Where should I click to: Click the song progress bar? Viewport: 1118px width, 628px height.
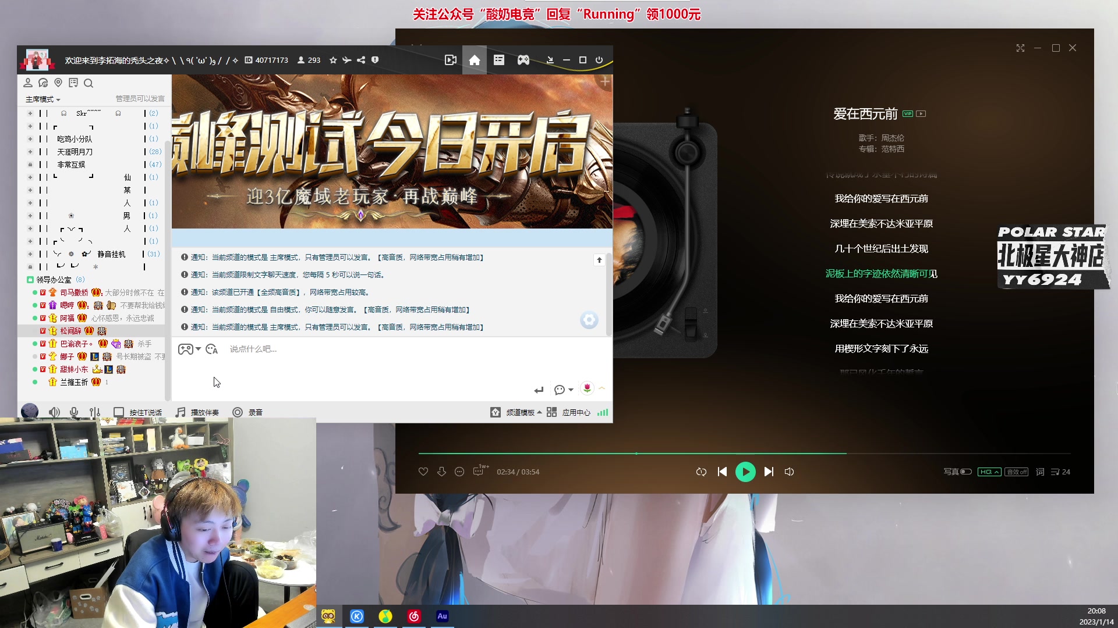coord(744,453)
